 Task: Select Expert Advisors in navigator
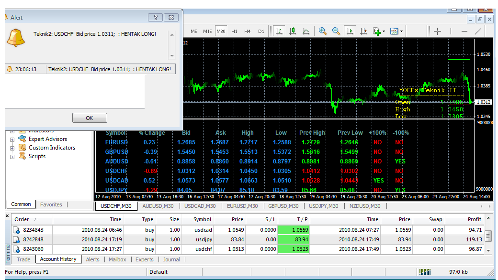(47, 139)
